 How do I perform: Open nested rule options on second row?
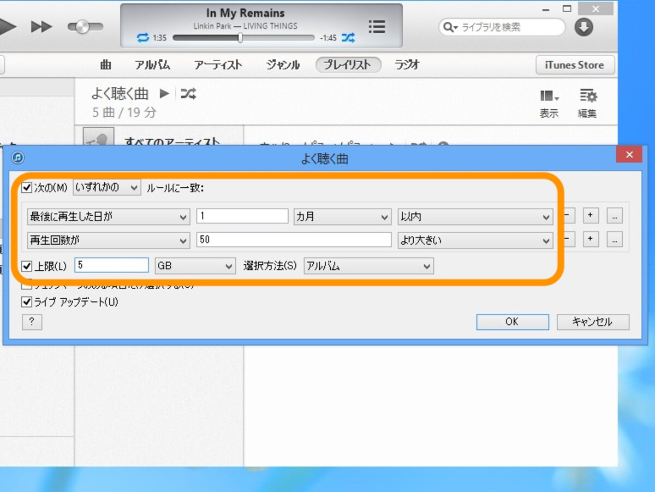point(614,239)
